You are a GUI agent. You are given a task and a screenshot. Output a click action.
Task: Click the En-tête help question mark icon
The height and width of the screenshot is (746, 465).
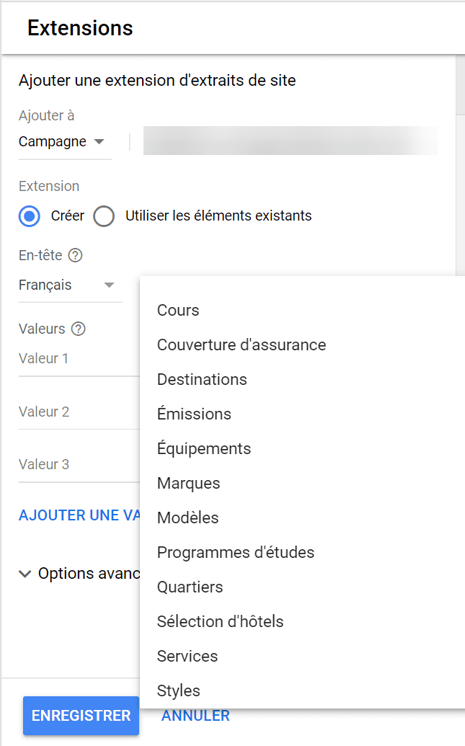pyautogui.click(x=75, y=255)
